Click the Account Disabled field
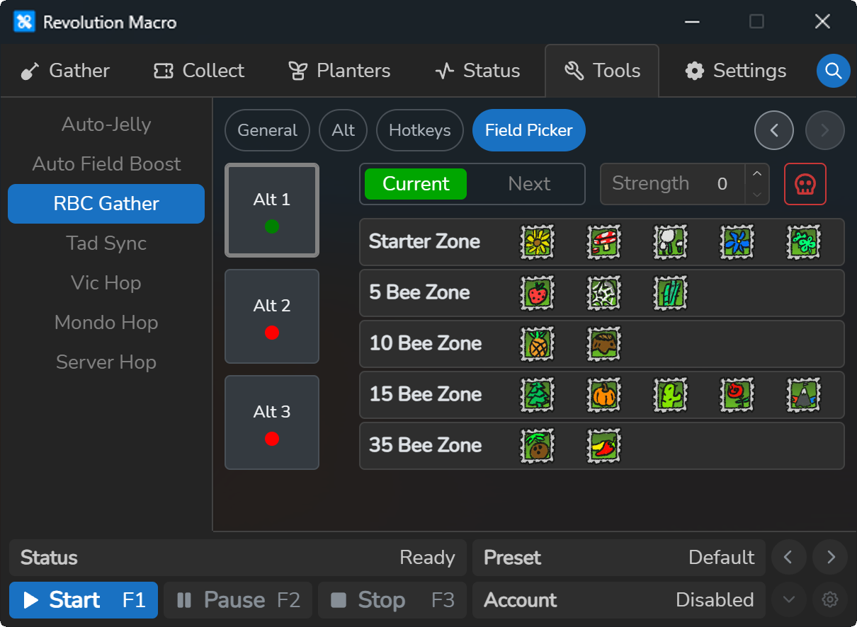857x627 pixels. click(619, 600)
